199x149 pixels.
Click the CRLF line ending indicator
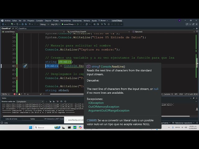[181, 94]
